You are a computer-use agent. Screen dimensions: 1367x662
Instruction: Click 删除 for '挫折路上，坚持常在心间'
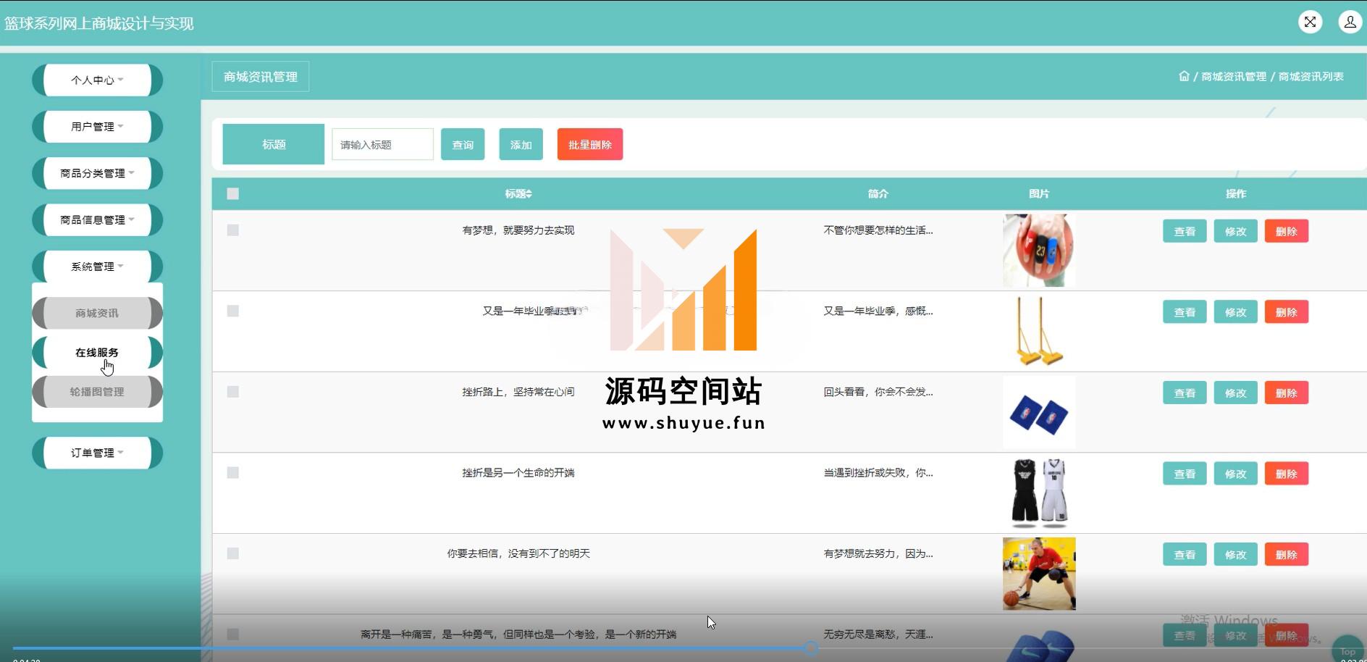point(1286,393)
